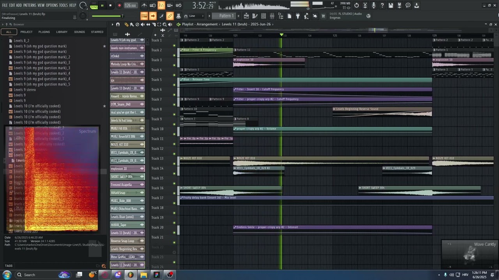Toggle the link multilink controllers button
Screen dimensions: 499x280
(170, 16)
